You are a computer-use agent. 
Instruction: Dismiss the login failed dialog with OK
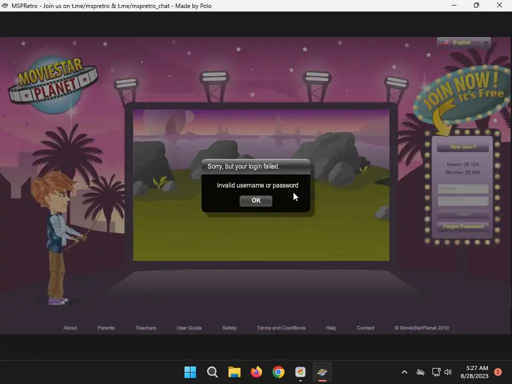tap(255, 200)
